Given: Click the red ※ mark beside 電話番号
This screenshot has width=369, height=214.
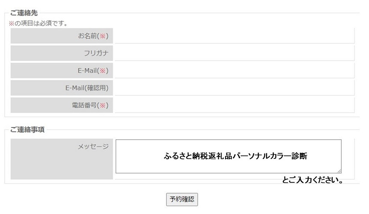Looking at the screenshot, I should pos(103,105).
